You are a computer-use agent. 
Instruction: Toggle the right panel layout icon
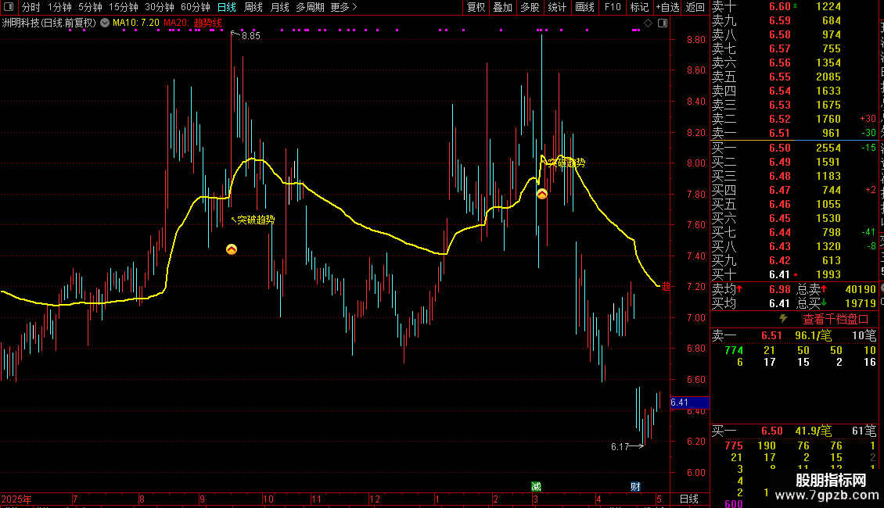click(x=663, y=23)
